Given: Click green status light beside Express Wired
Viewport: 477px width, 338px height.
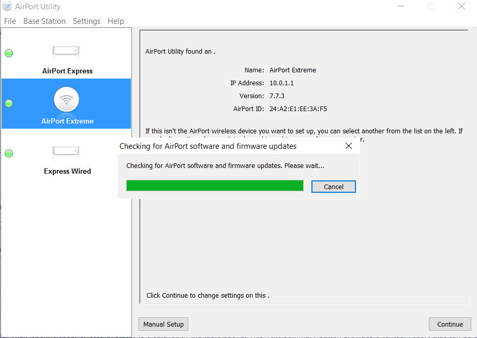Looking at the screenshot, I should point(9,153).
